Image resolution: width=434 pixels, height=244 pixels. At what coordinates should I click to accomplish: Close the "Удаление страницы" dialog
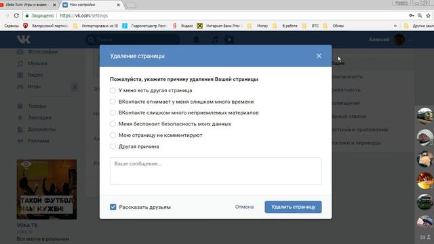point(319,56)
